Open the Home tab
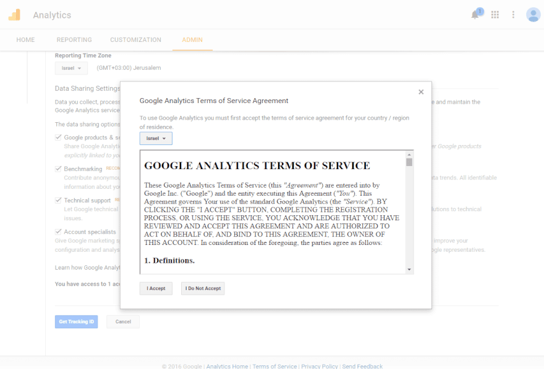The width and height of the screenshot is (544, 369). (x=25, y=40)
